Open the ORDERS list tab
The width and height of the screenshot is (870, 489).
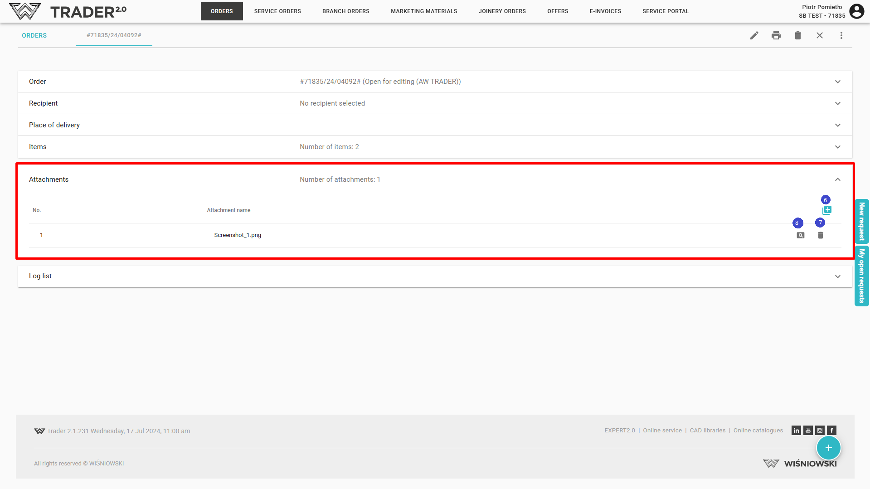click(34, 35)
